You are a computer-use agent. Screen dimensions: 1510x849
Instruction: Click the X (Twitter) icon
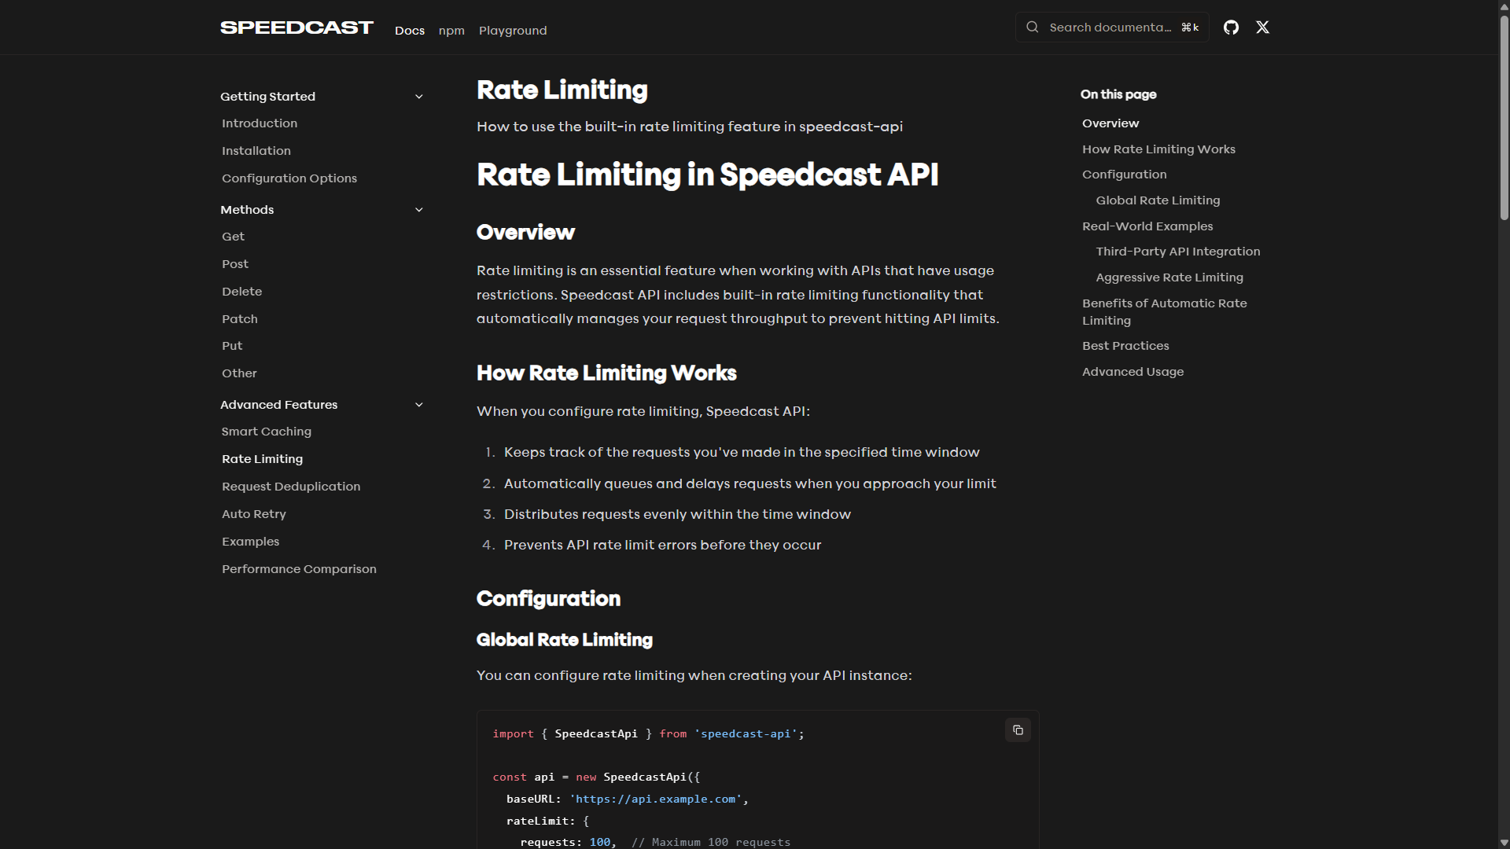1262,28
